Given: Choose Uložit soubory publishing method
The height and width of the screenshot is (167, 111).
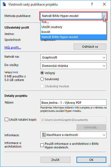Looking at the screenshot, I should click(73, 27).
